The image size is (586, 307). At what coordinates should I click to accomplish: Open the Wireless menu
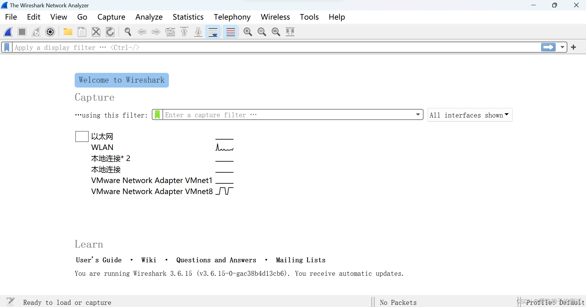[275, 17]
